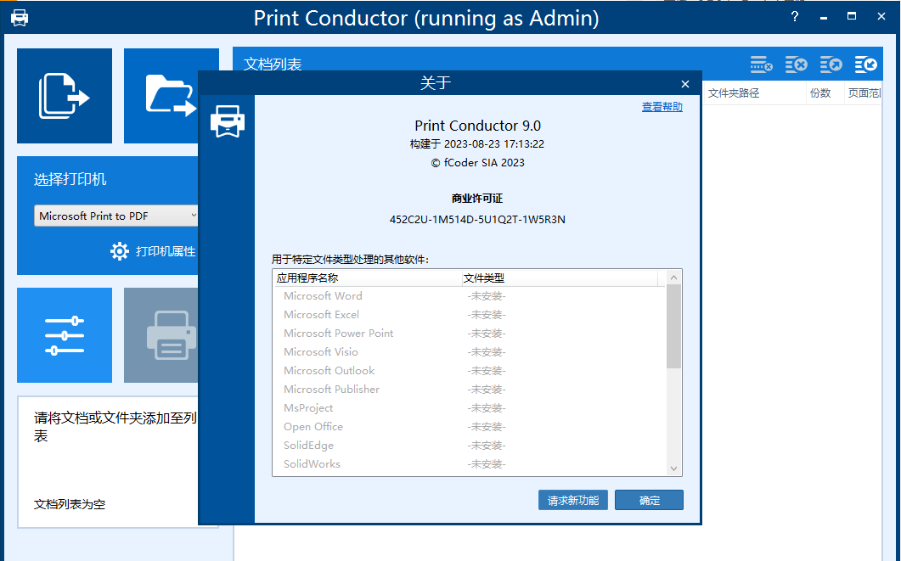Image resolution: width=901 pixels, height=561 pixels.
Task: Click the 页面范 column header
Action: (864, 93)
